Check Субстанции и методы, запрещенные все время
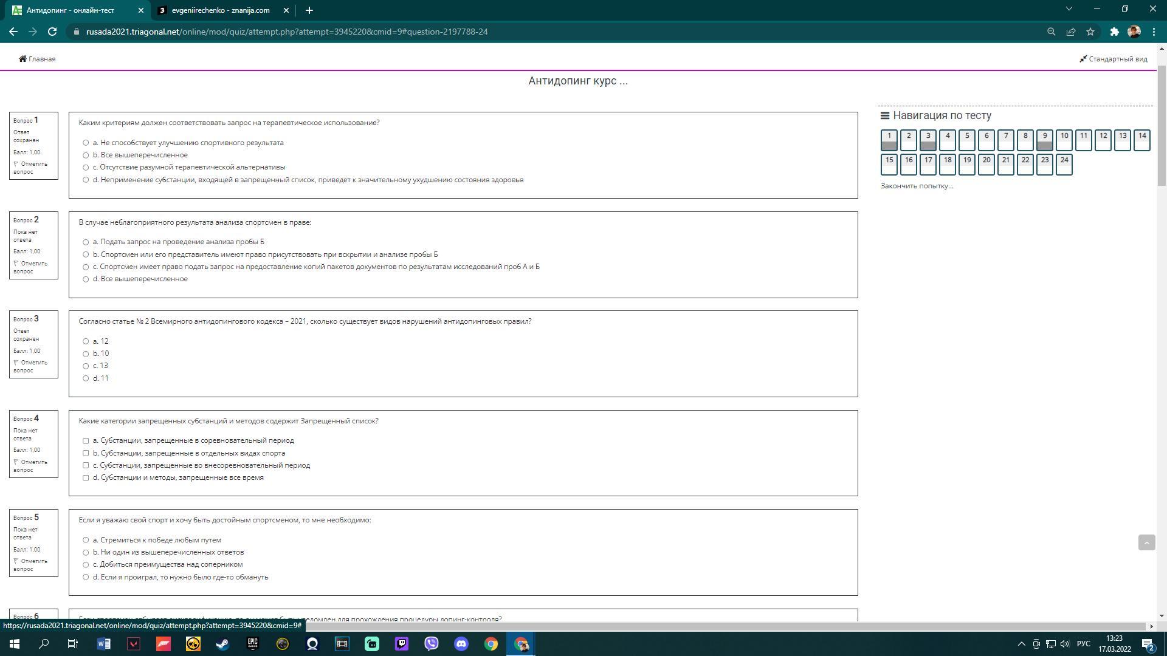 coord(86,478)
